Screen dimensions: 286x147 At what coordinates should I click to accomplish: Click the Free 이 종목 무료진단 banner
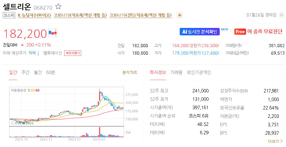[x=258, y=32]
